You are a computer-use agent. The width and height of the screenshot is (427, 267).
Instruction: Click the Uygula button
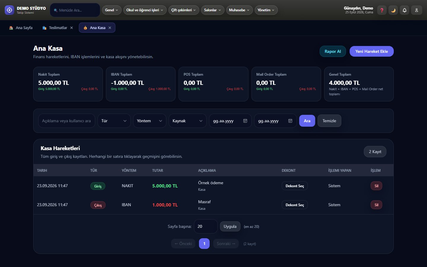[230, 226]
